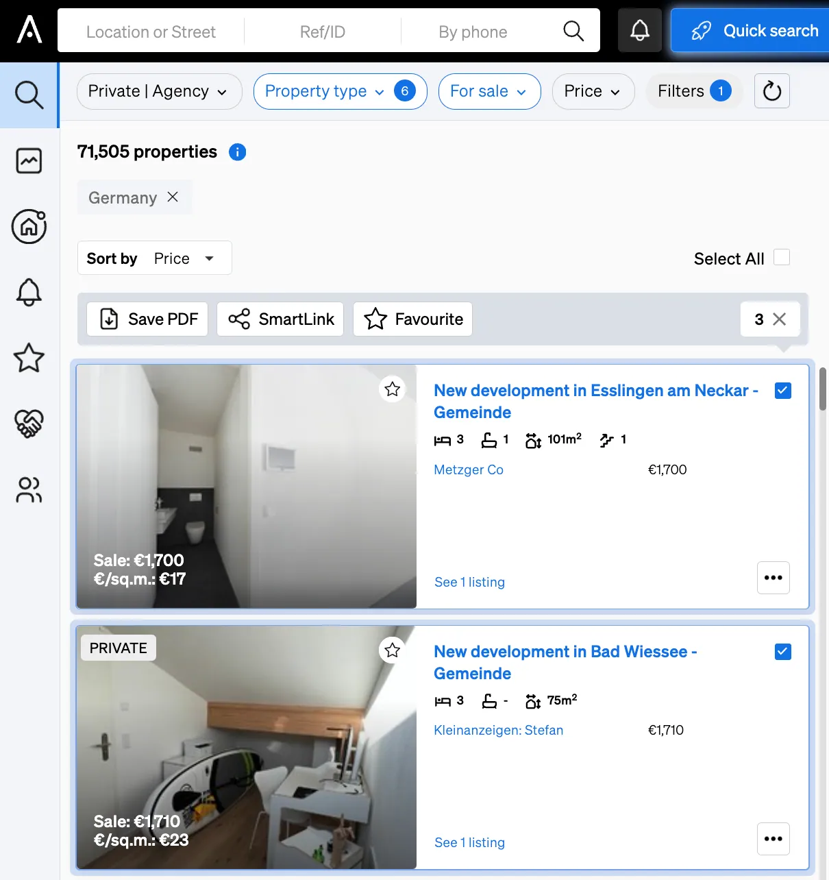
Task: Click Save PDF button
Action: [x=147, y=319]
